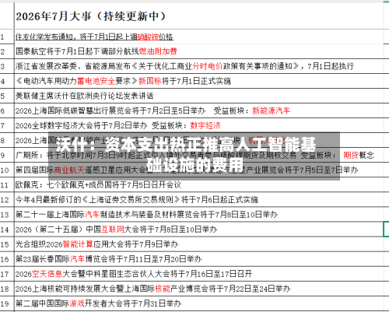Image resolution: width=389 pixels, height=312 pixels.
Task: Select the 光合组织2026智能计算应用大会 cell
Action: click(199, 244)
